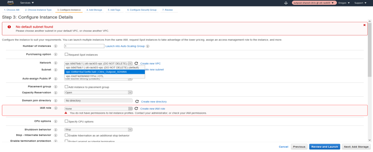Show info for Number of instances

(56, 46)
